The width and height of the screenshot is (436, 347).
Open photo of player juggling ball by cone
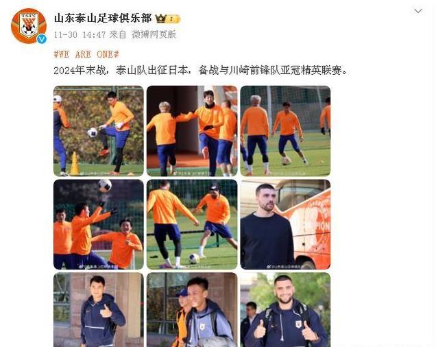point(99,131)
